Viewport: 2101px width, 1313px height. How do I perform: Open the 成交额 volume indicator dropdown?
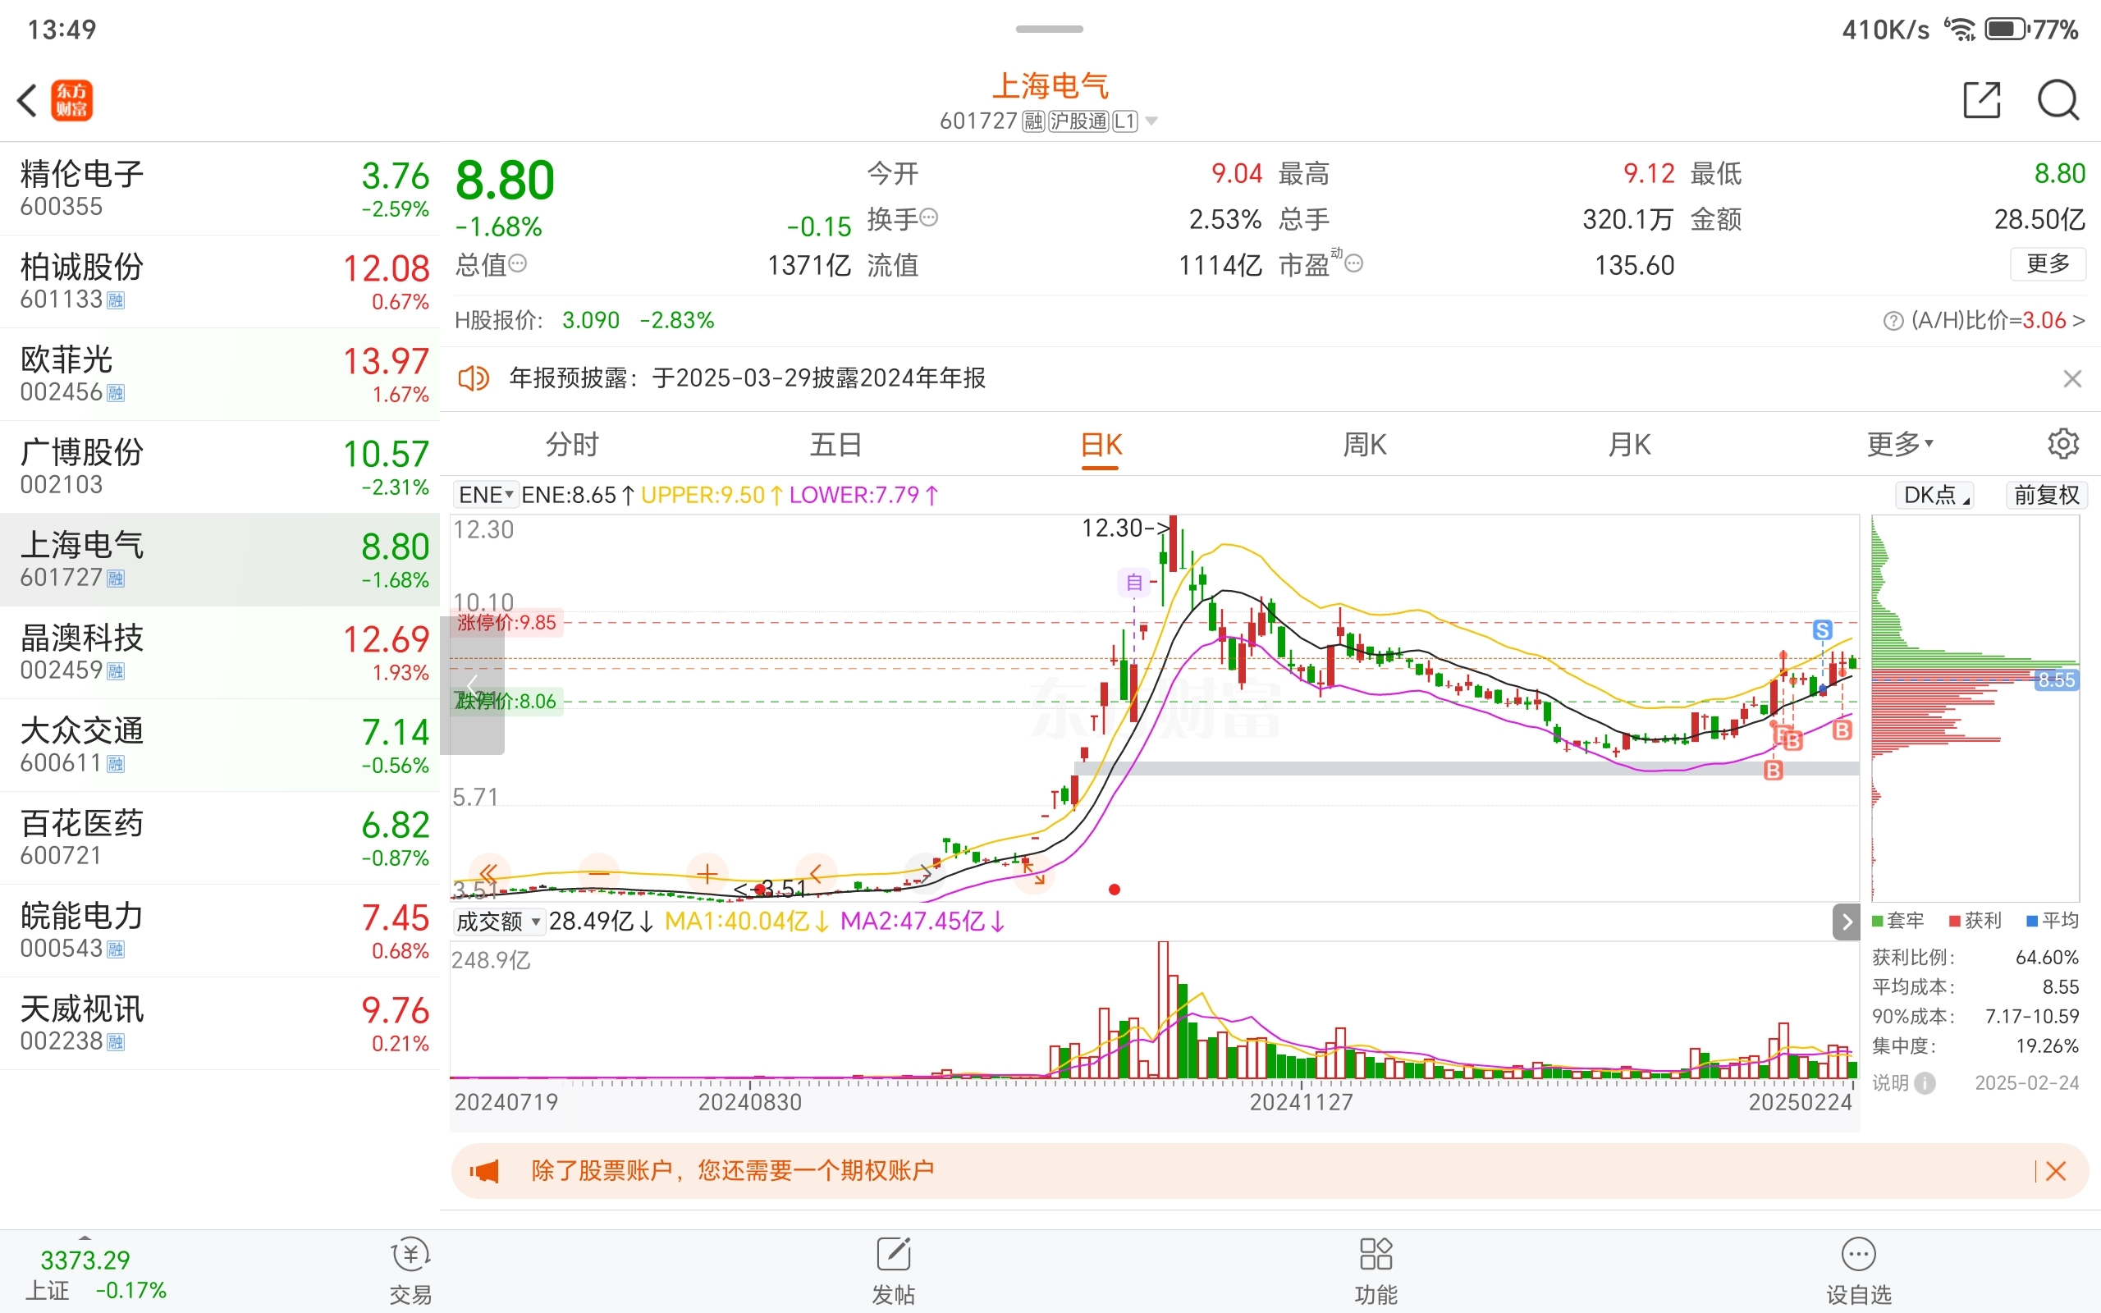pyautogui.click(x=498, y=922)
